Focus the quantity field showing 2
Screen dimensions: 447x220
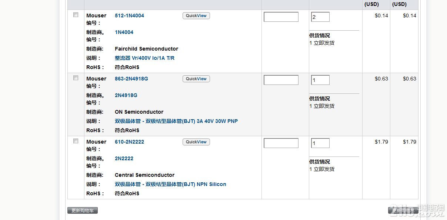(320, 17)
